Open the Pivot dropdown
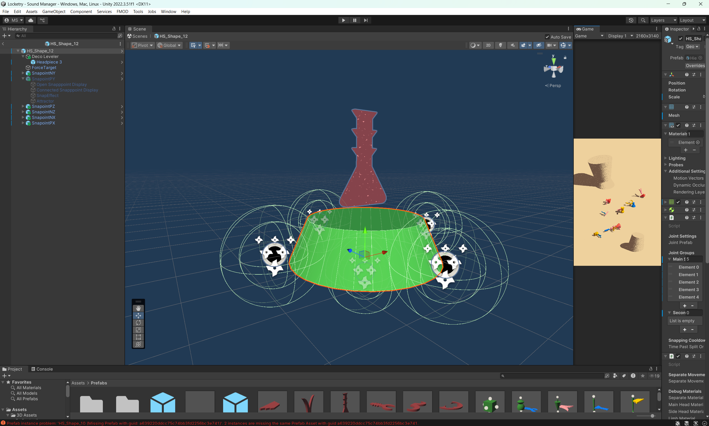 (143, 45)
